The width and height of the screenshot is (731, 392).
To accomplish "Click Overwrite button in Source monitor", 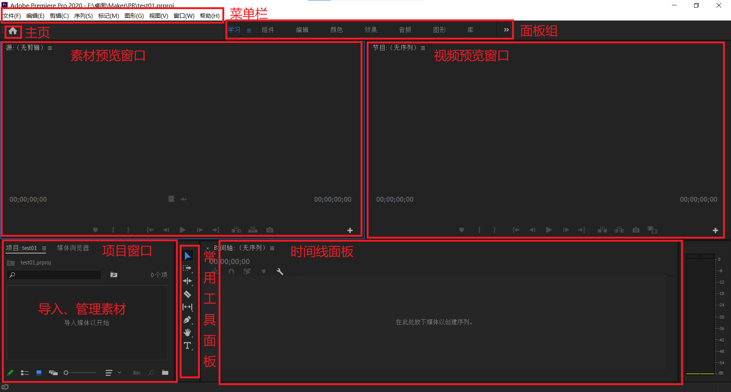I will coord(253,230).
